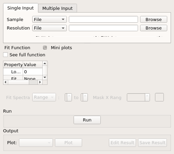
Task: Click the property table scroll down arrow
Action: [45, 77]
